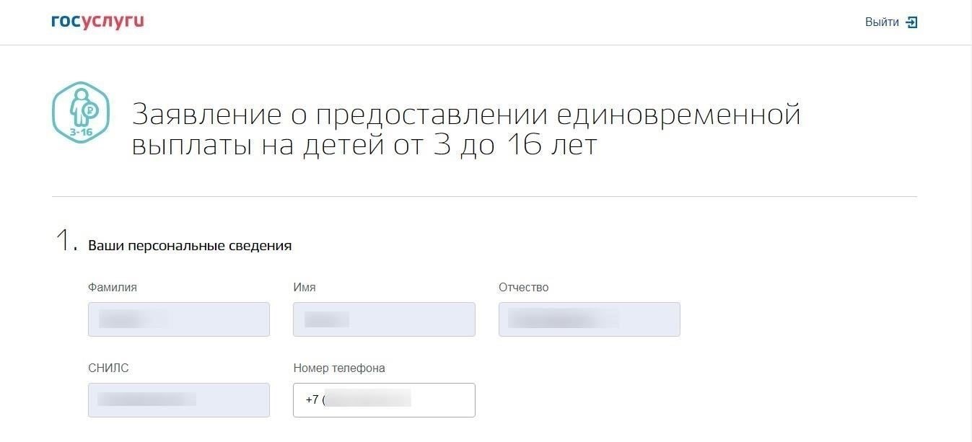Click the "Имя" field label
Viewport: 972px width, 442px height.
click(x=304, y=288)
